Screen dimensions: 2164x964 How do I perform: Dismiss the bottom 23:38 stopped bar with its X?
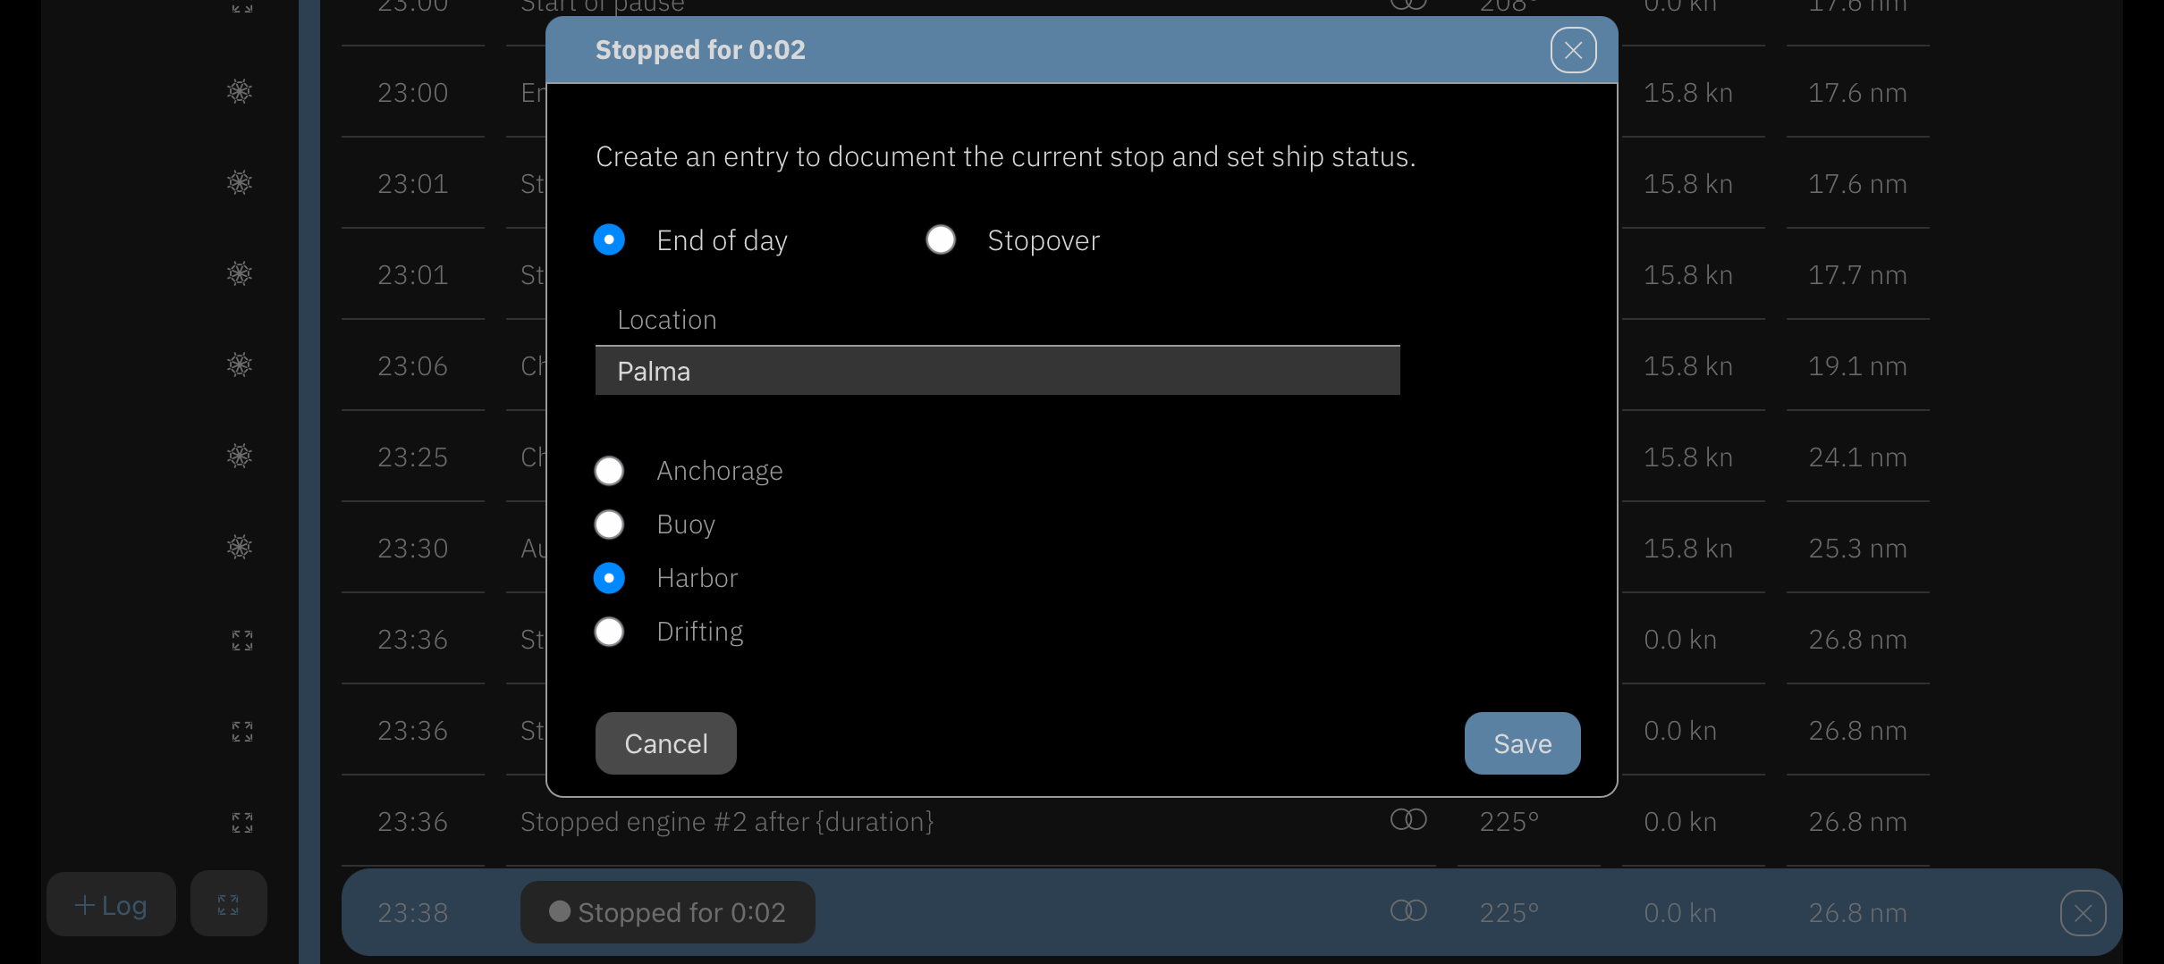point(2083,913)
